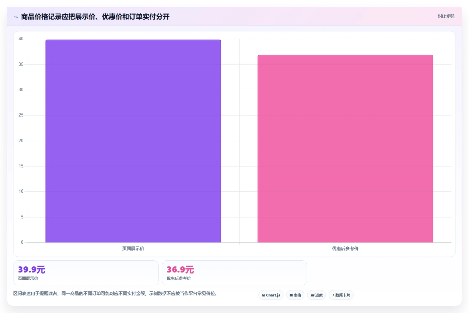Click the 页面展示价 caption under 39.9元

click(28, 279)
